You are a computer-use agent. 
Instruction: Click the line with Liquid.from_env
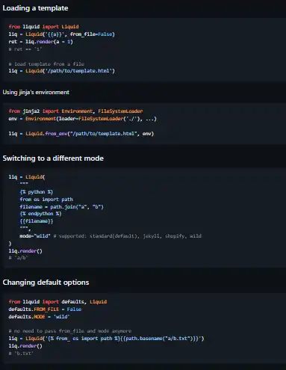click(x=81, y=134)
